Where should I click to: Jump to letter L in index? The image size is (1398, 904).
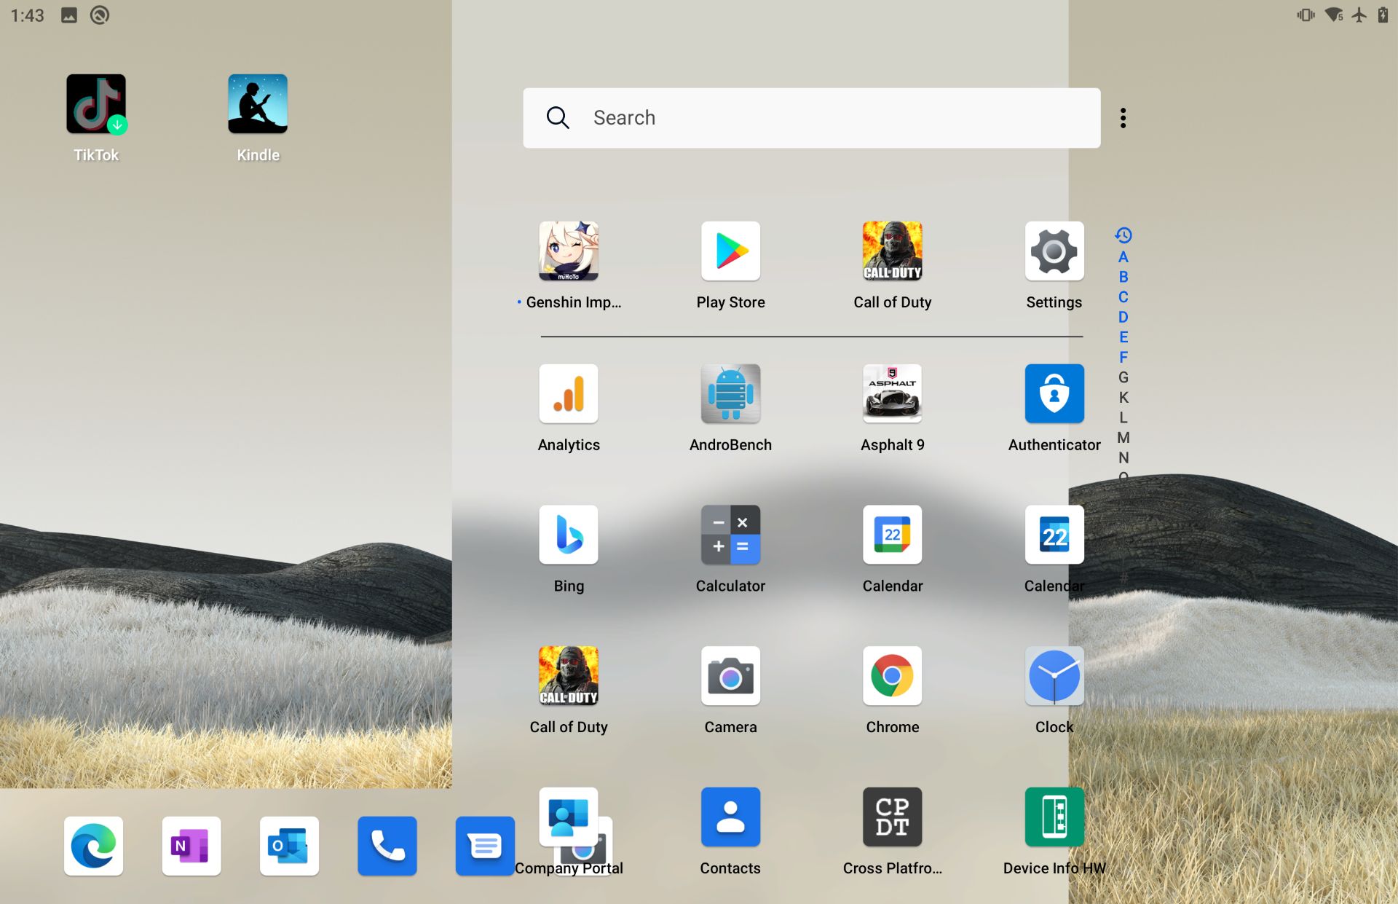coord(1123,418)
